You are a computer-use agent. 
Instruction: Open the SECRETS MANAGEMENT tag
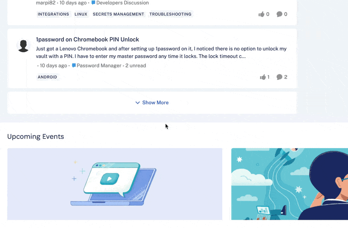[118, 14]
